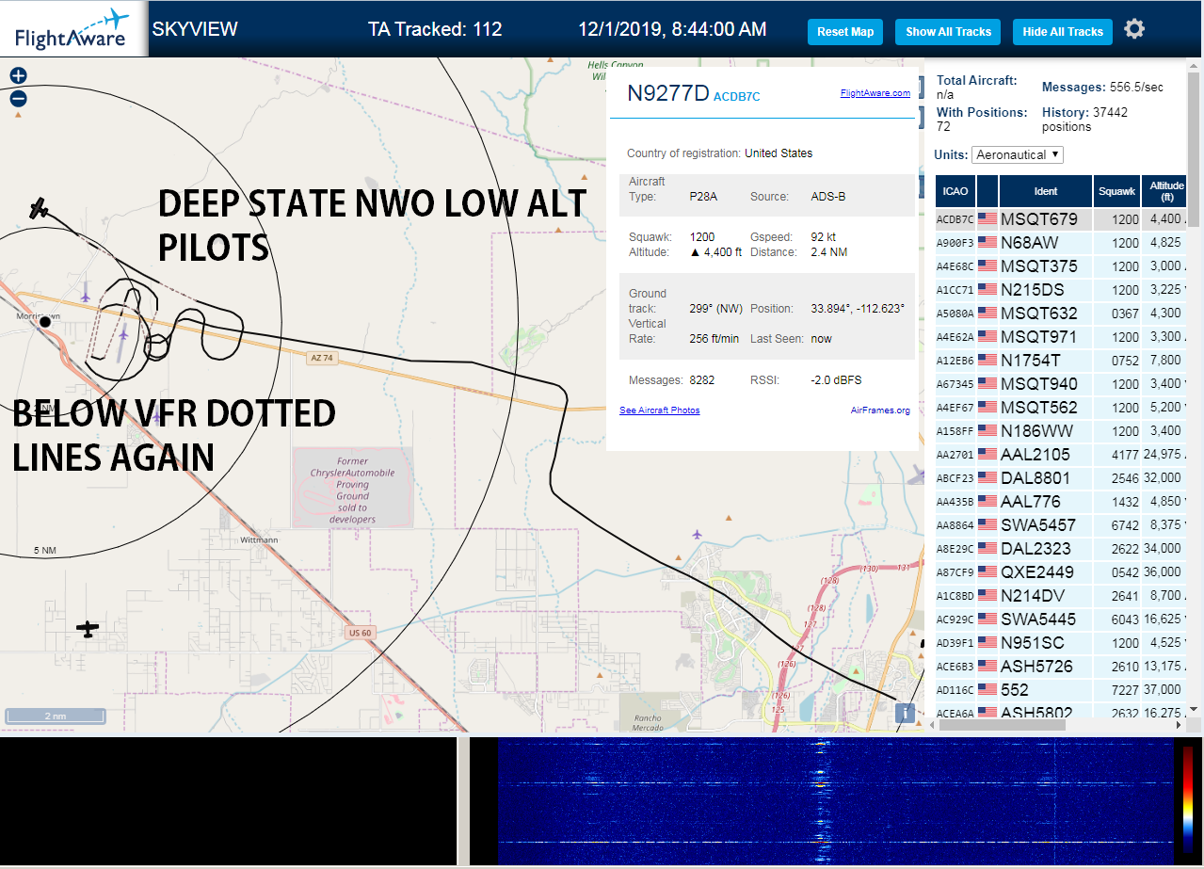The width and height of the screenshot is (1204, 869).
Task: Click the ICAO code ABCF23 cell
Action: tap(955, 478)
